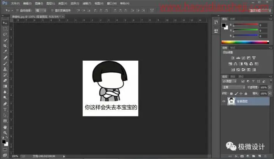
Task: Select the Brush tool
Action: (5, 63)
